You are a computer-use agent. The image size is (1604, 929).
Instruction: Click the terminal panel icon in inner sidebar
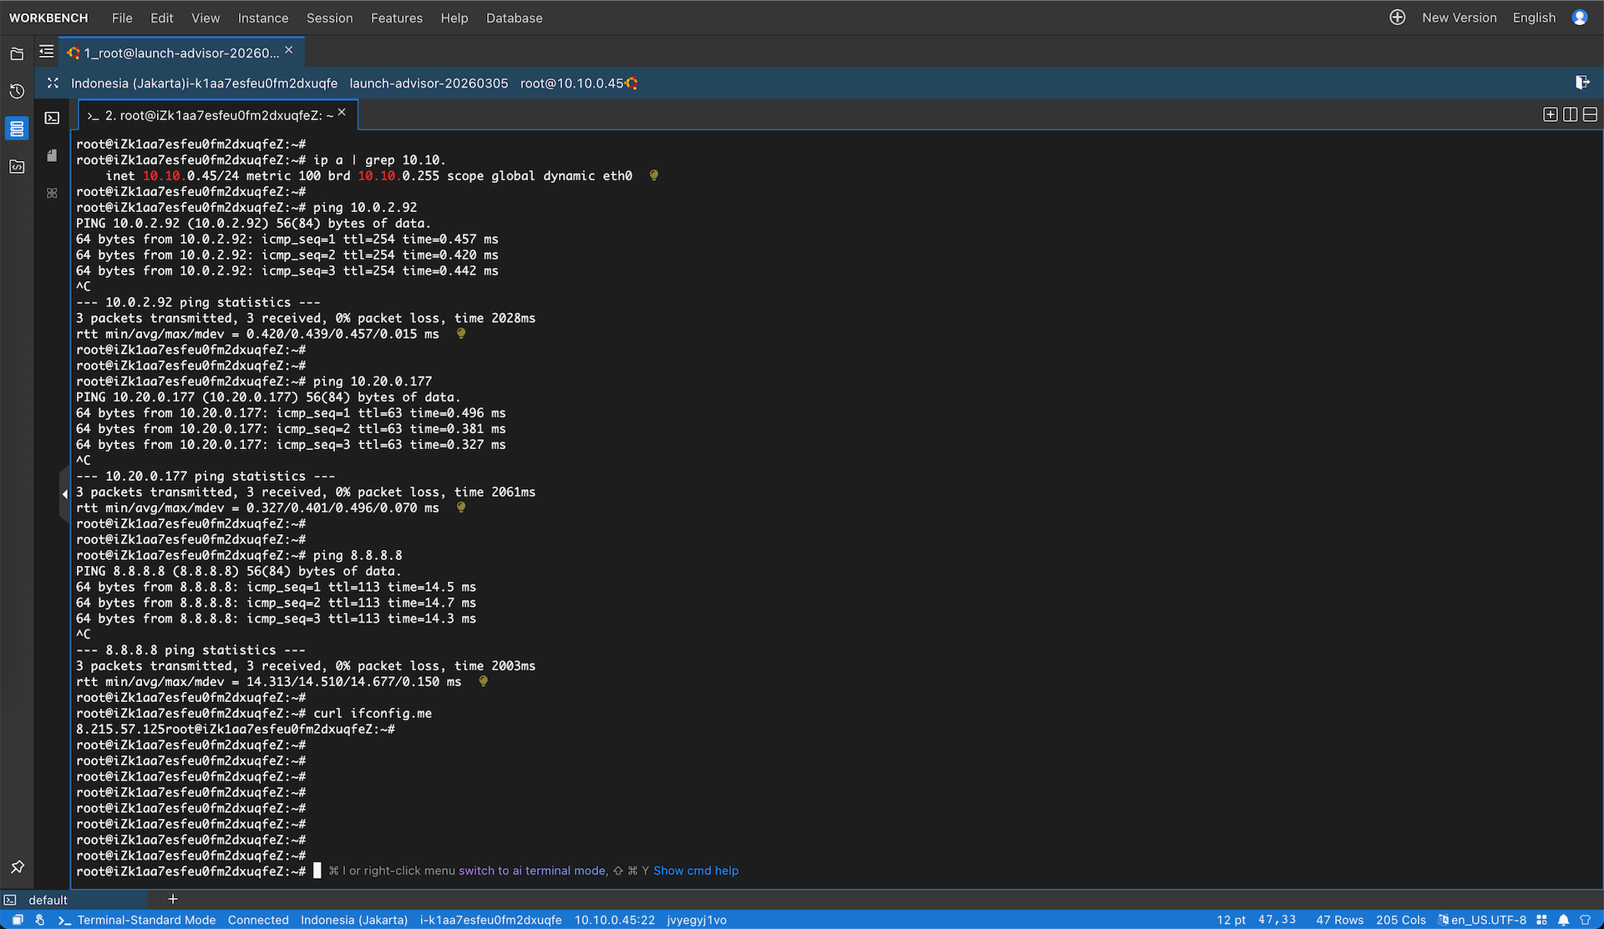tap(52, 118)
